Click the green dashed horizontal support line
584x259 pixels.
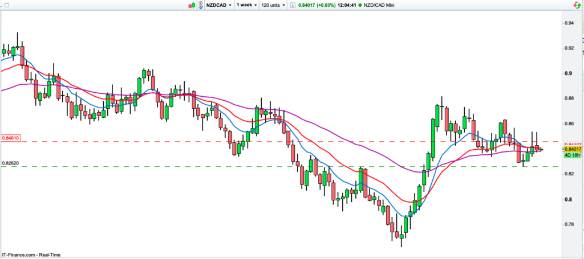click(x=285, y=167)
